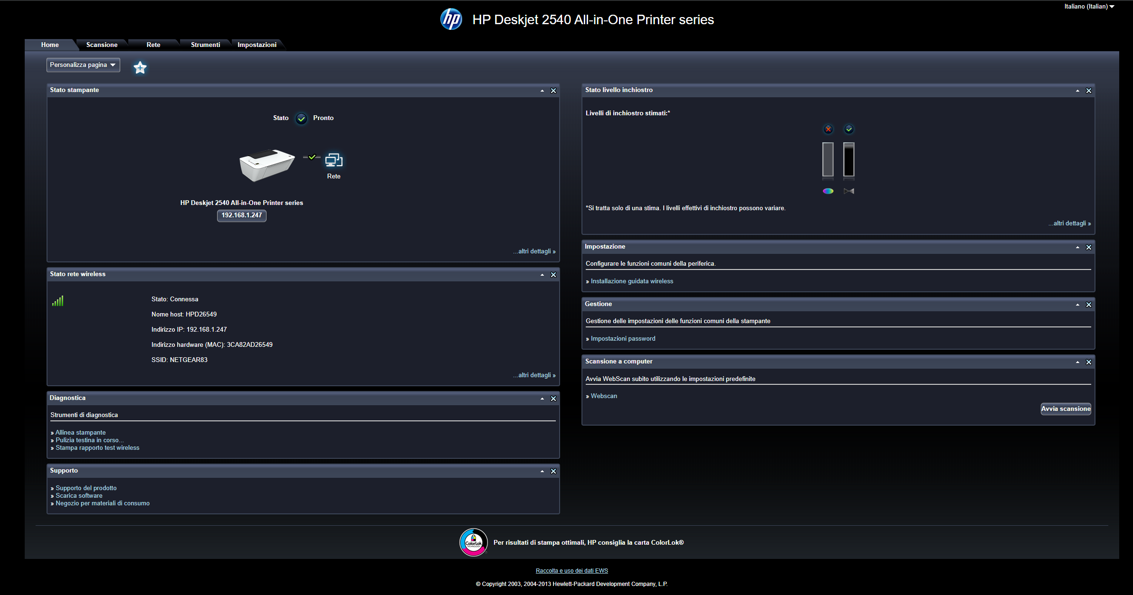Click the Rete network computers icon
The width and height of the screenshot is (1133, 595).
pos(333,160)
